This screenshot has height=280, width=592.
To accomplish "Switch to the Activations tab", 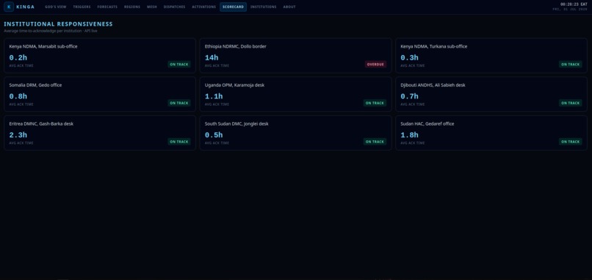I will pos(204,7).
